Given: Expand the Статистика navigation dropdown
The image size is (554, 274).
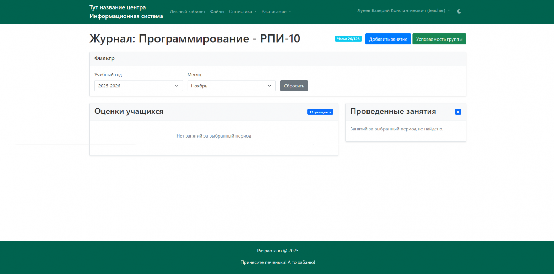Looking at the screenshot, I should point(243,11).
